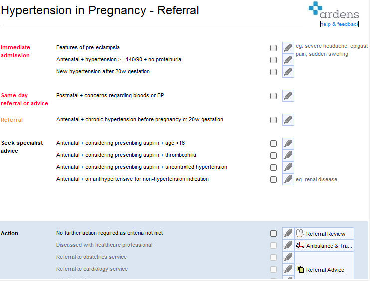Click pencil icon for Referral to obstetrics service
370x281 pixels.
click(288, 257)
